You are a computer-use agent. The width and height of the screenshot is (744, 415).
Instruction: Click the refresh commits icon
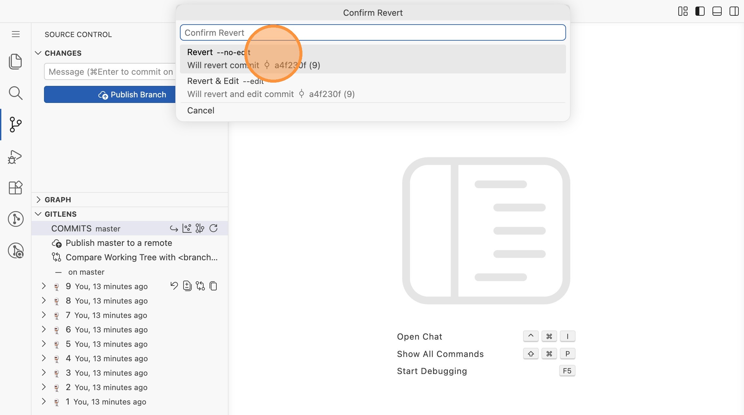tap(213, 228)
